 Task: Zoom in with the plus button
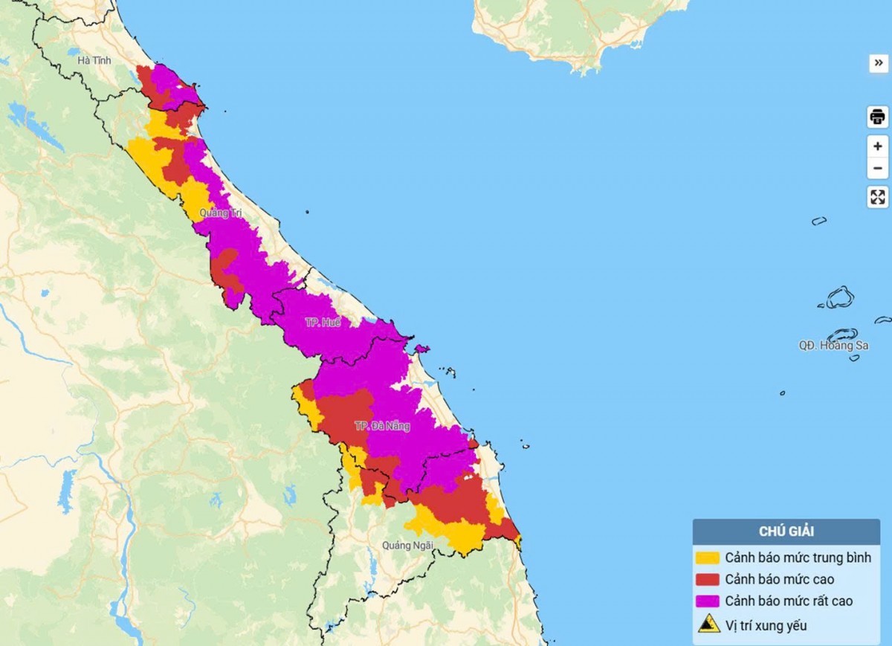878,146
